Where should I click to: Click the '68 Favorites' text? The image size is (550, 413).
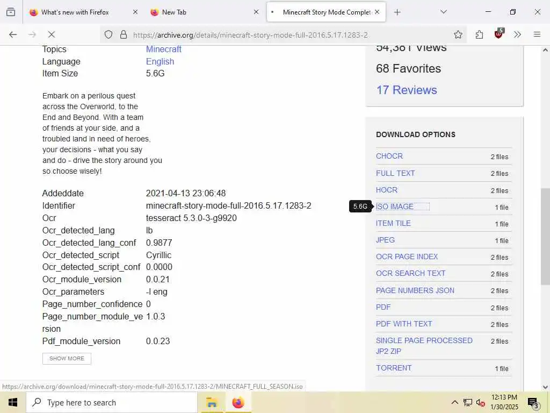(408, 68)
